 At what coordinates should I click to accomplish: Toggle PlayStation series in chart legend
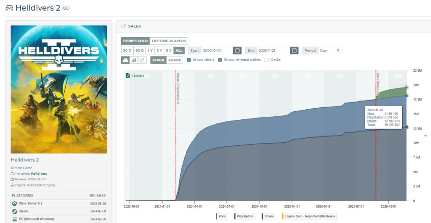244,216
